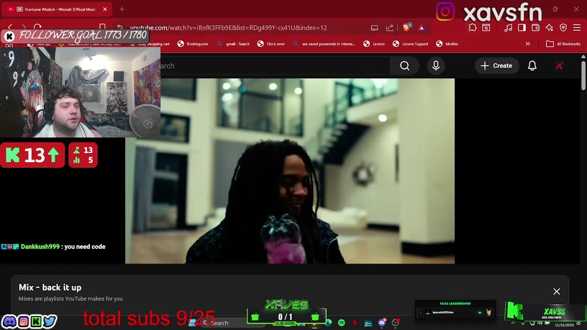Open a new browser tab
Viewport: 587px width, 330px height.
[x=122, y=9]
